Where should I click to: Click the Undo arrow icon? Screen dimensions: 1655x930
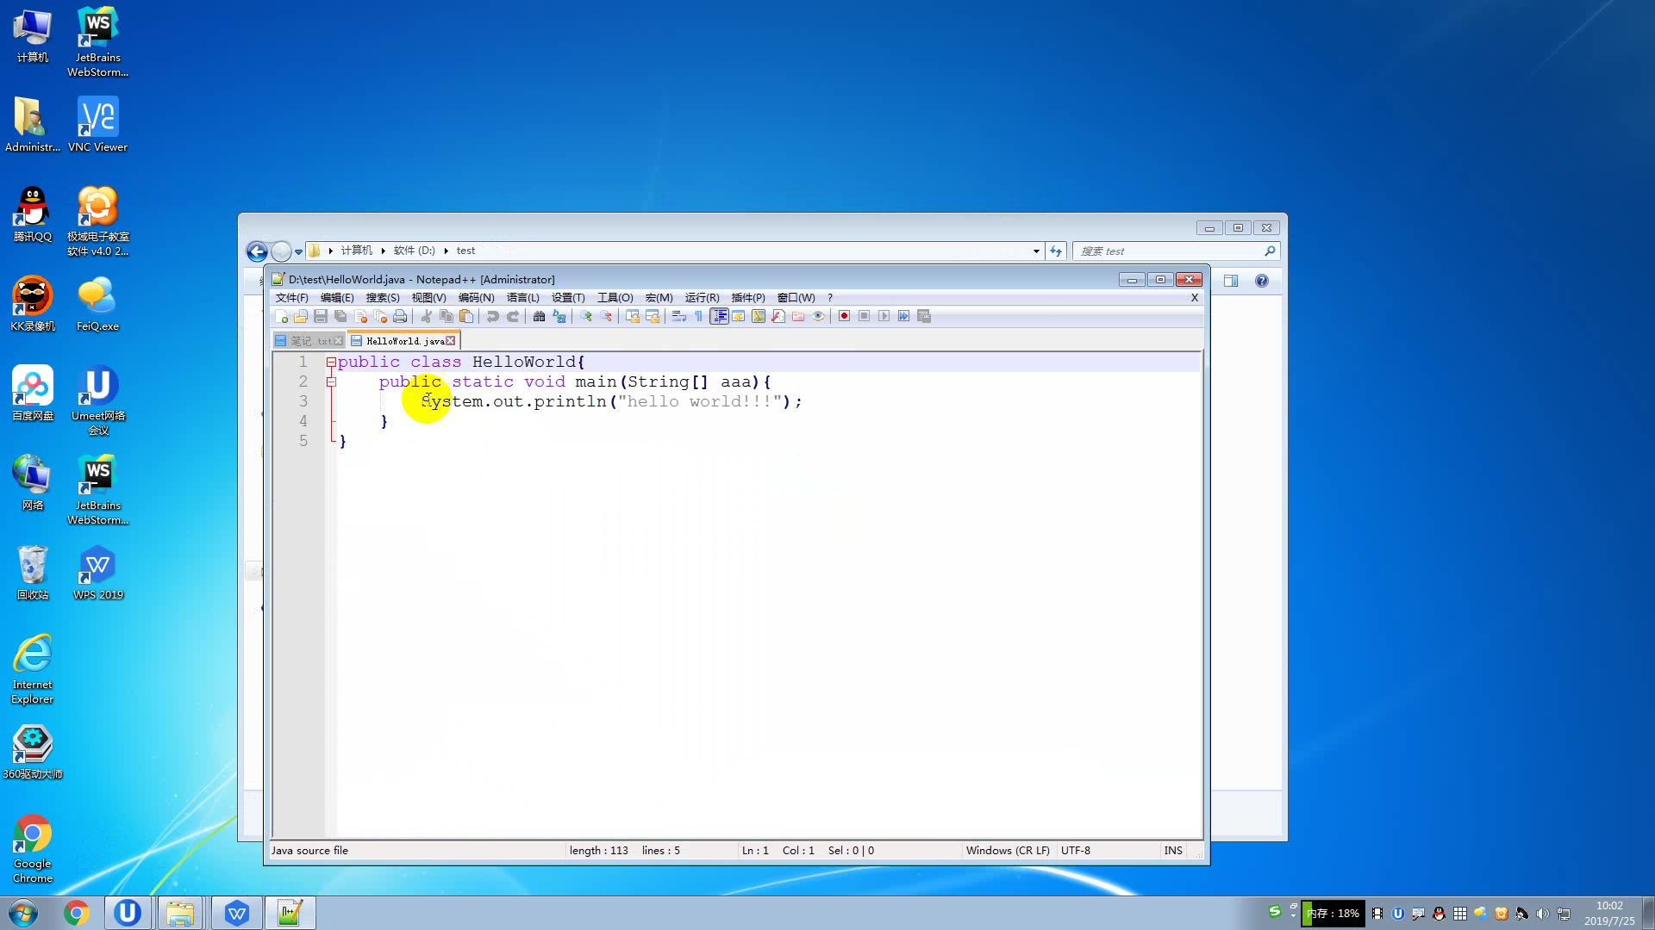pos(492,317)
